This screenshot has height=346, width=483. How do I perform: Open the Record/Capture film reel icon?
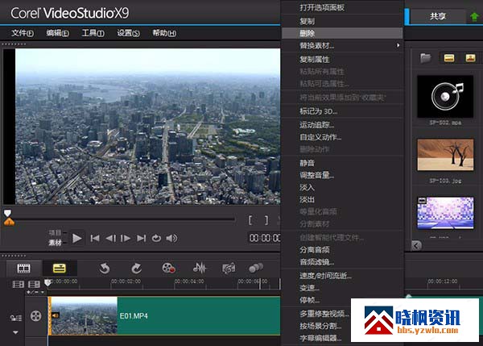point(168,268)
